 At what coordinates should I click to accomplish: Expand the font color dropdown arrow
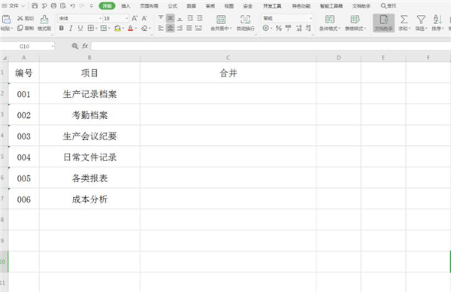(136, 28)
